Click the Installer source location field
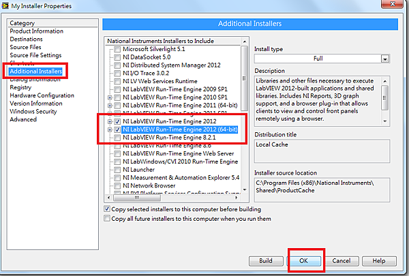This screenshot has height=276, width=409. (322, 190)
